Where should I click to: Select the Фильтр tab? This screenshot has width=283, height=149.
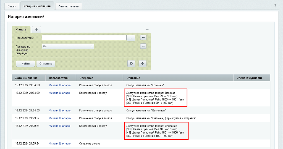click(21, 30)
